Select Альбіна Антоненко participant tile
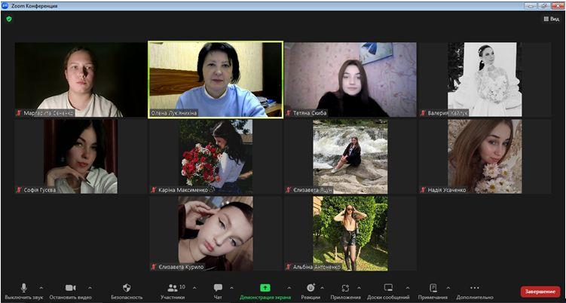 [x=350, y=234]
